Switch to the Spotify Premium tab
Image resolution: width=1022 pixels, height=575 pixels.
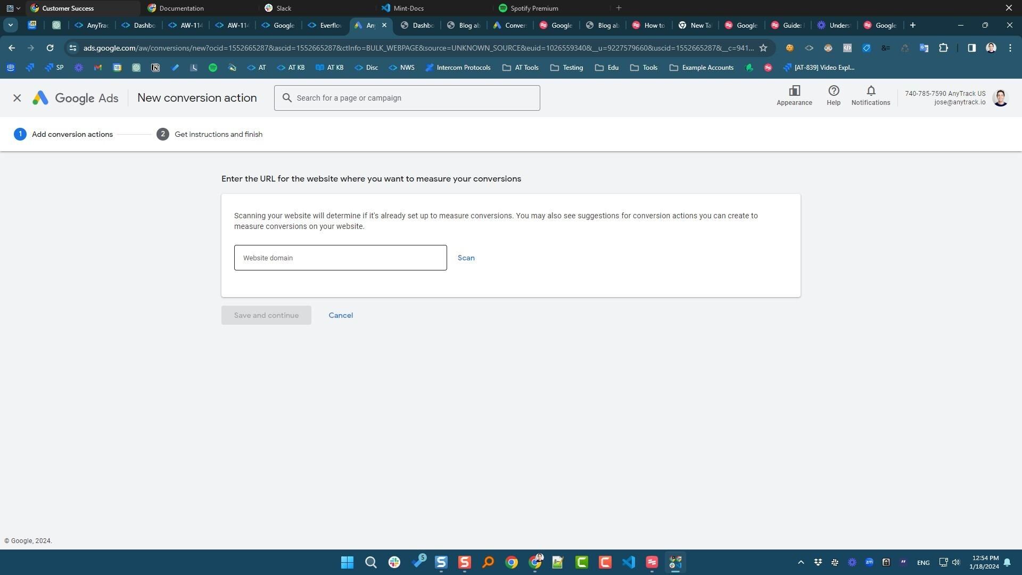pos(532,8)
